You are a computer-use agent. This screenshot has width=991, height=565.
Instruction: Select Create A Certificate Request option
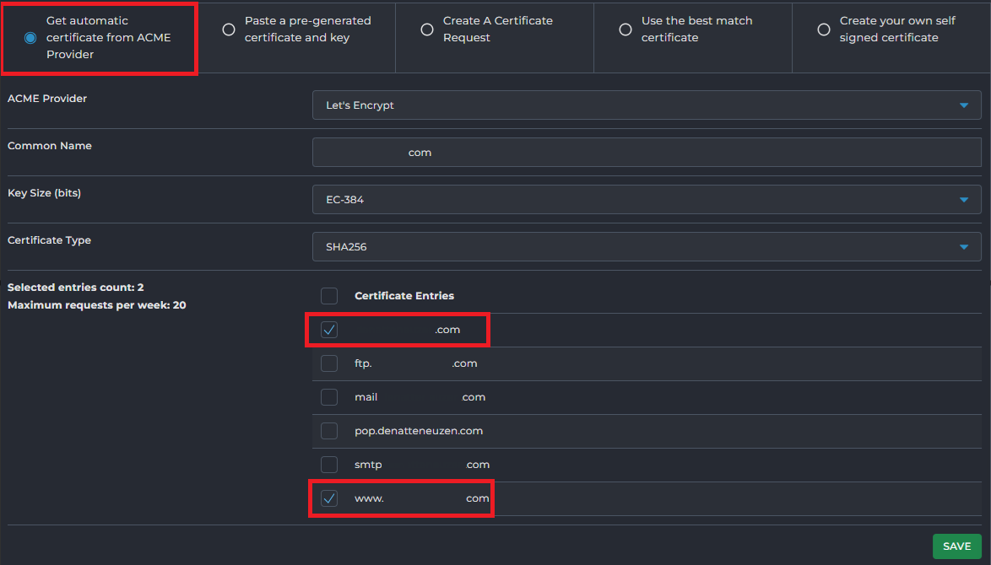click(427, 30)
